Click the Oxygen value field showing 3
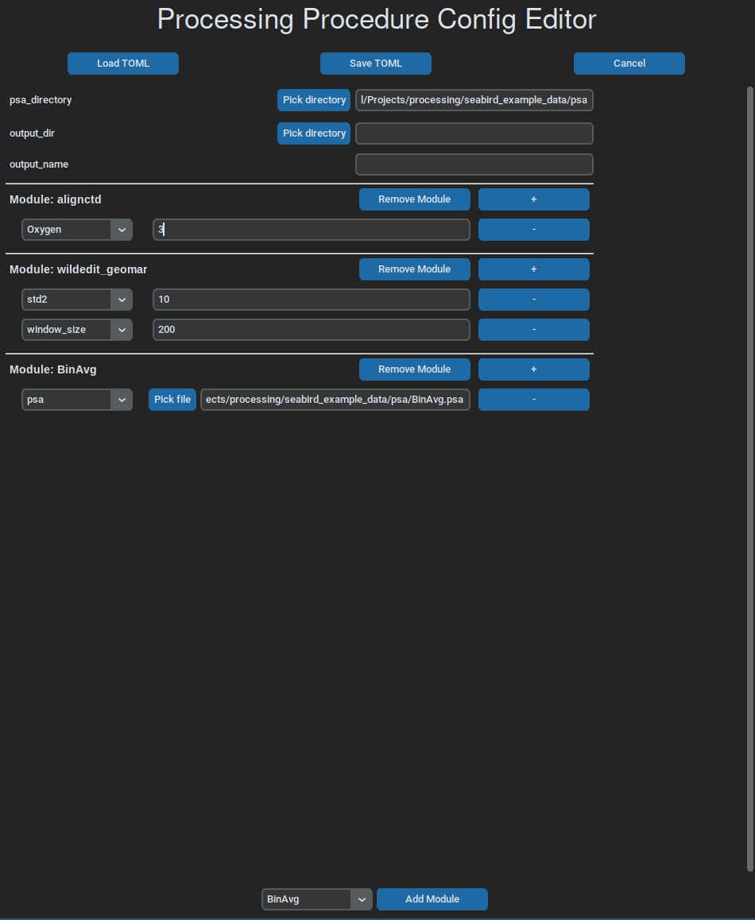Image resolution: width=755 pixels, height=920 pixels. (x=311, y=229)
